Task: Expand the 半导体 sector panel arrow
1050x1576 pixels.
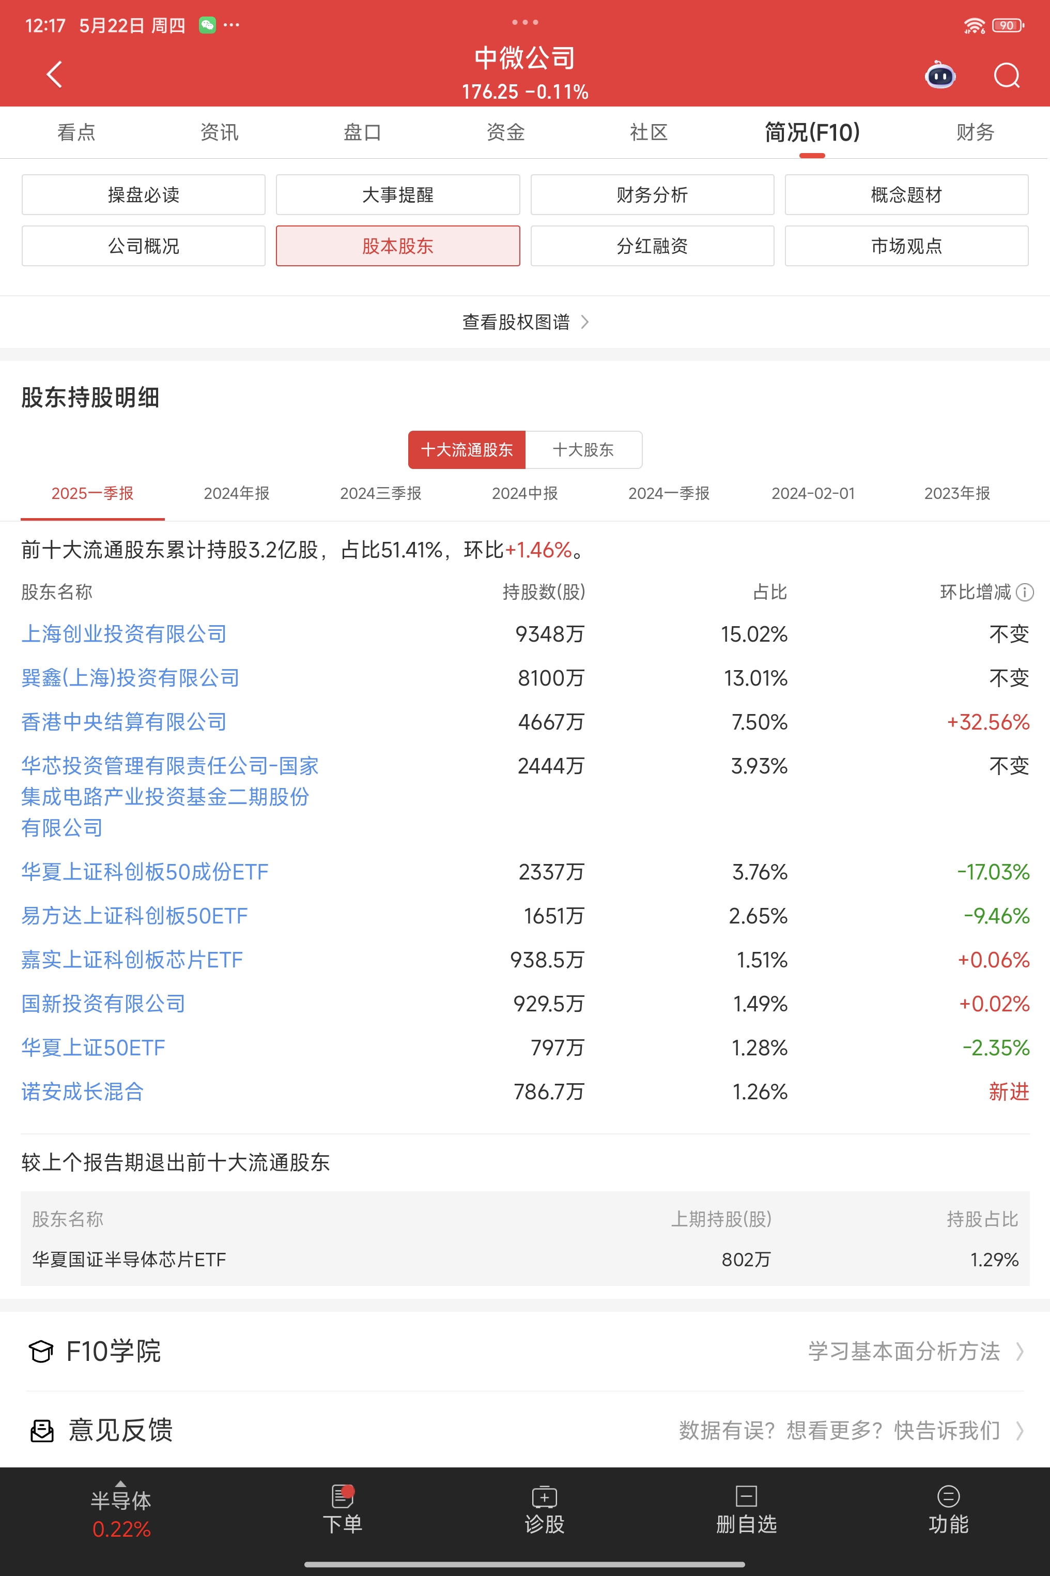Action: coord(120,1483)
